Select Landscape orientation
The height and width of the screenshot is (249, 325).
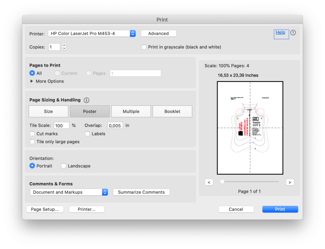[x=64, y=166]
